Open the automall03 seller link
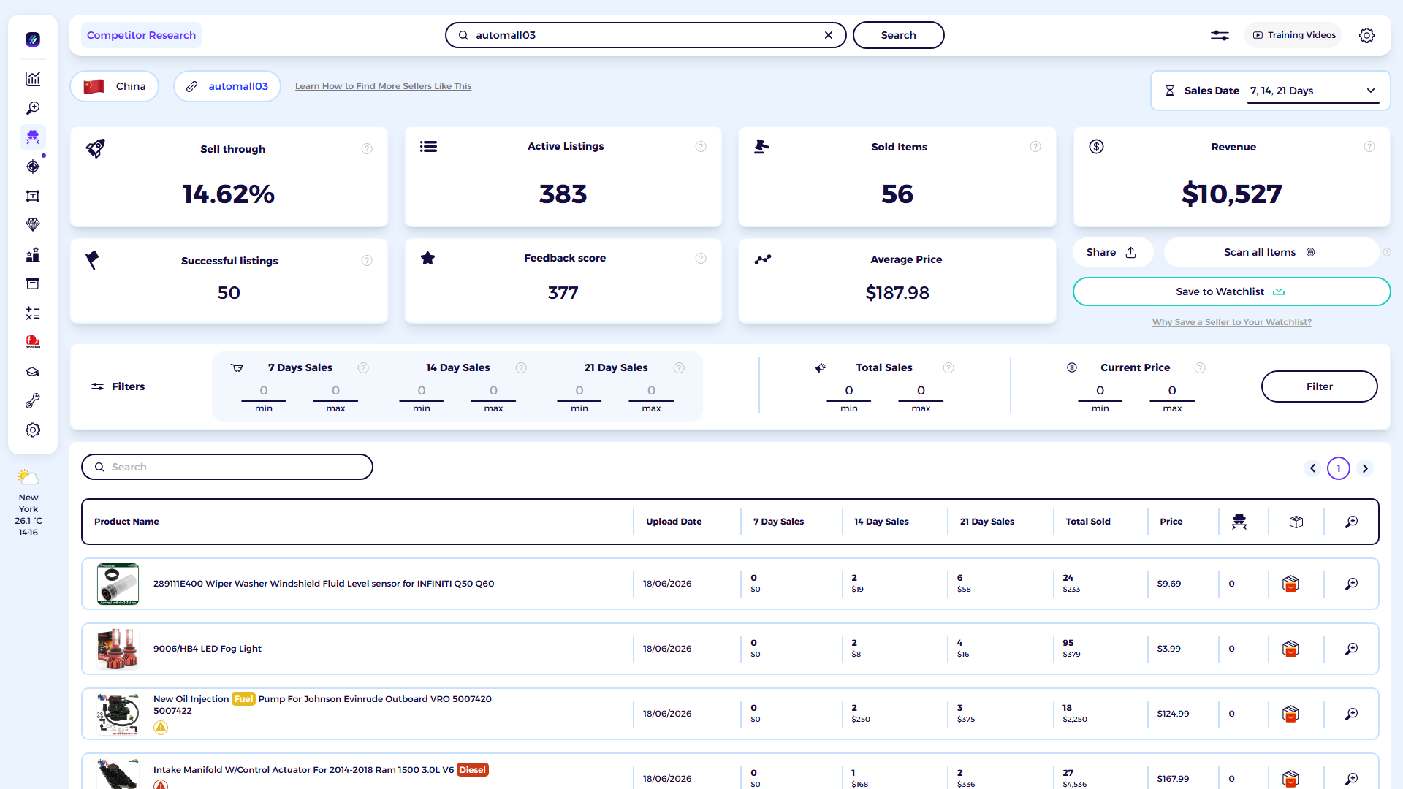The image size is (1403, 789). pos(238,86)
